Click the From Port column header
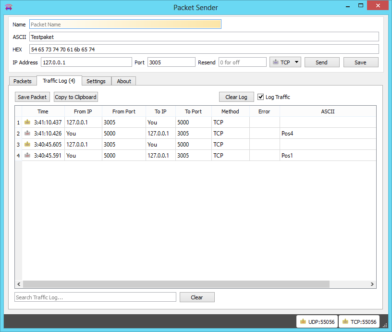Image resolution: width=392 pixels, height=332 pixels. click(124, 111)
